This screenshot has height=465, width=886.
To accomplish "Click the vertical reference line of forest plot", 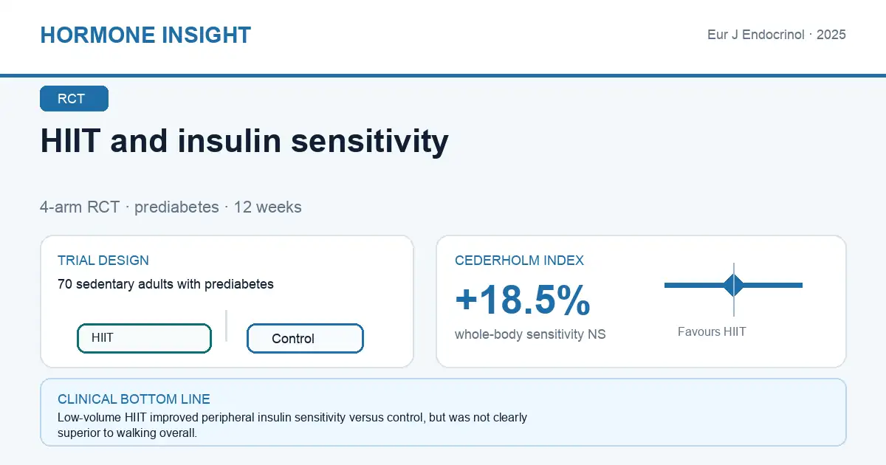I will [x=734, y=289].
